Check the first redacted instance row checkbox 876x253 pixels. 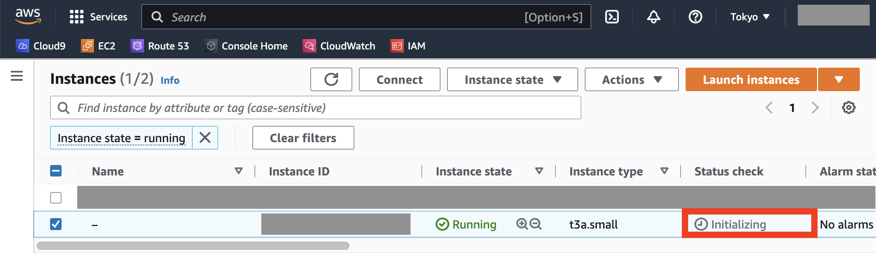(x=56, y=198)
